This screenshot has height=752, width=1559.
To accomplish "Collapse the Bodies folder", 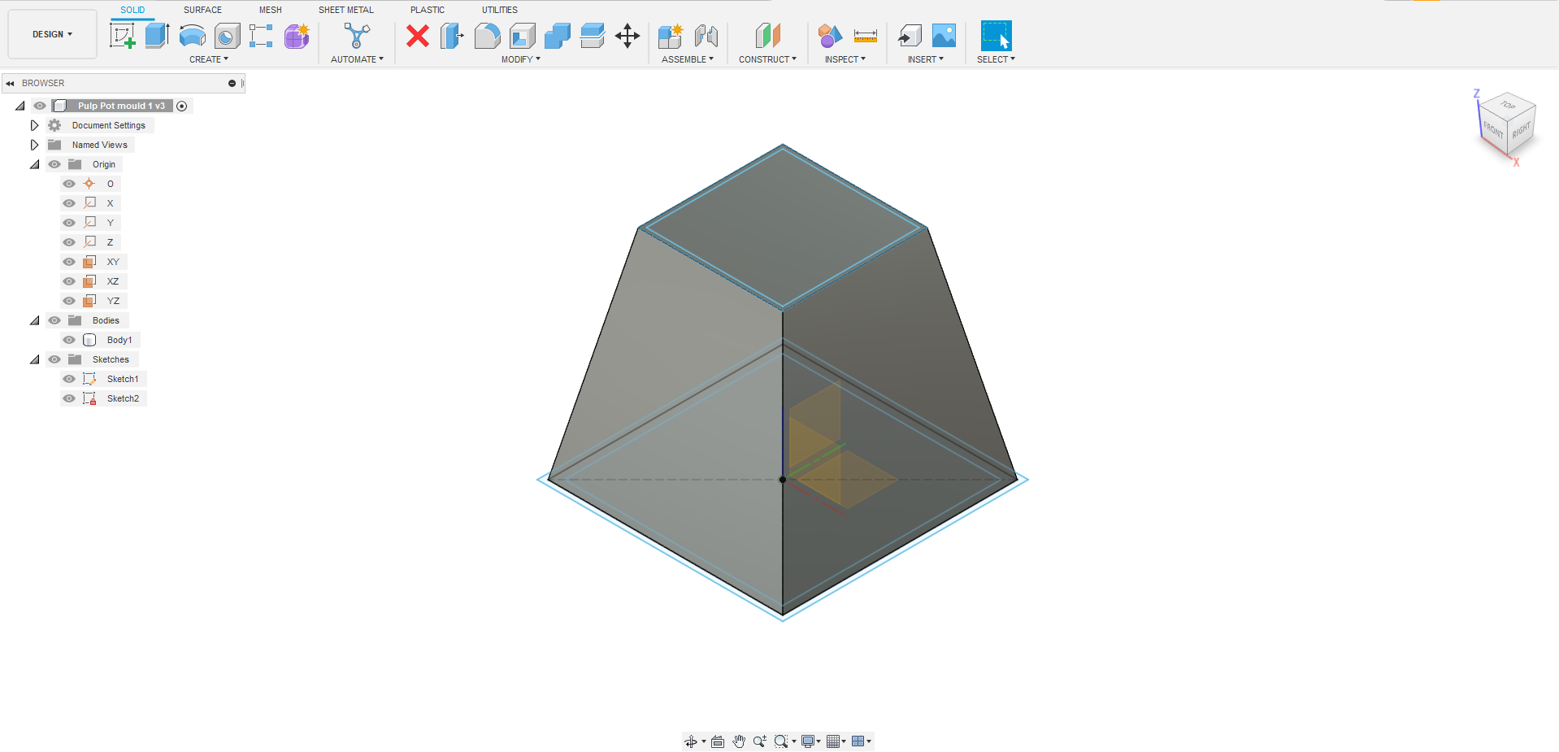I will point(35,320).
